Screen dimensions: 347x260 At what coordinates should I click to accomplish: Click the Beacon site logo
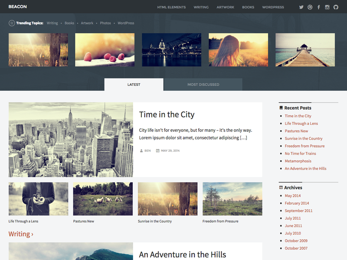point(17,7)
